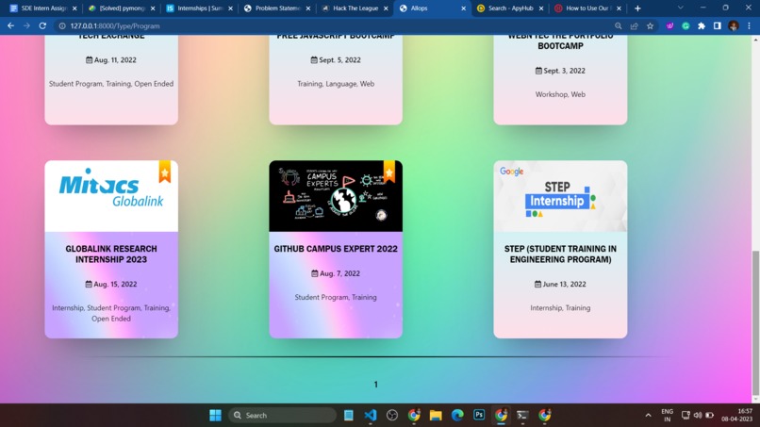Close the Search - ApyHub tab
This screenshot has width=760, height=427.
pyautogui.click(x=541, y=8)
